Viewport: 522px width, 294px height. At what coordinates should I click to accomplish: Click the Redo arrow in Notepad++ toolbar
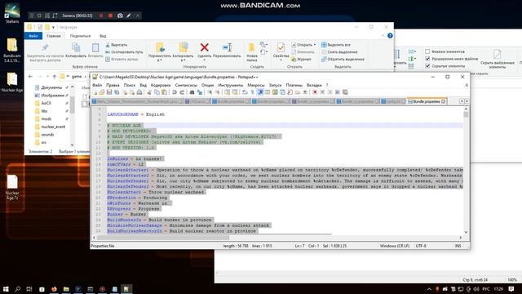pos(182,92)
